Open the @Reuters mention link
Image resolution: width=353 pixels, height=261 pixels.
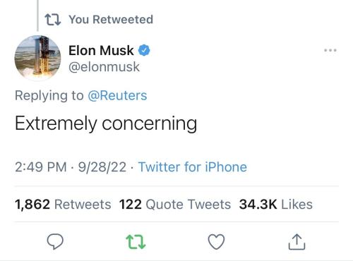pyautogui.click(x=117, y=96)
